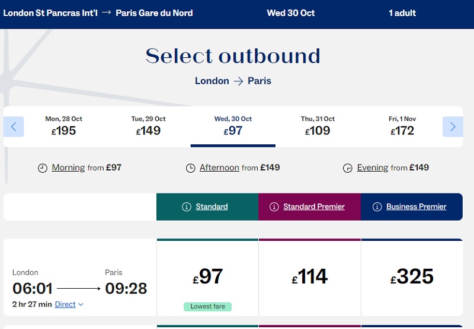Edit the Wed 30 Oct travel date
The width and height of the screenshot is (474, 329).
pos(291,13)
